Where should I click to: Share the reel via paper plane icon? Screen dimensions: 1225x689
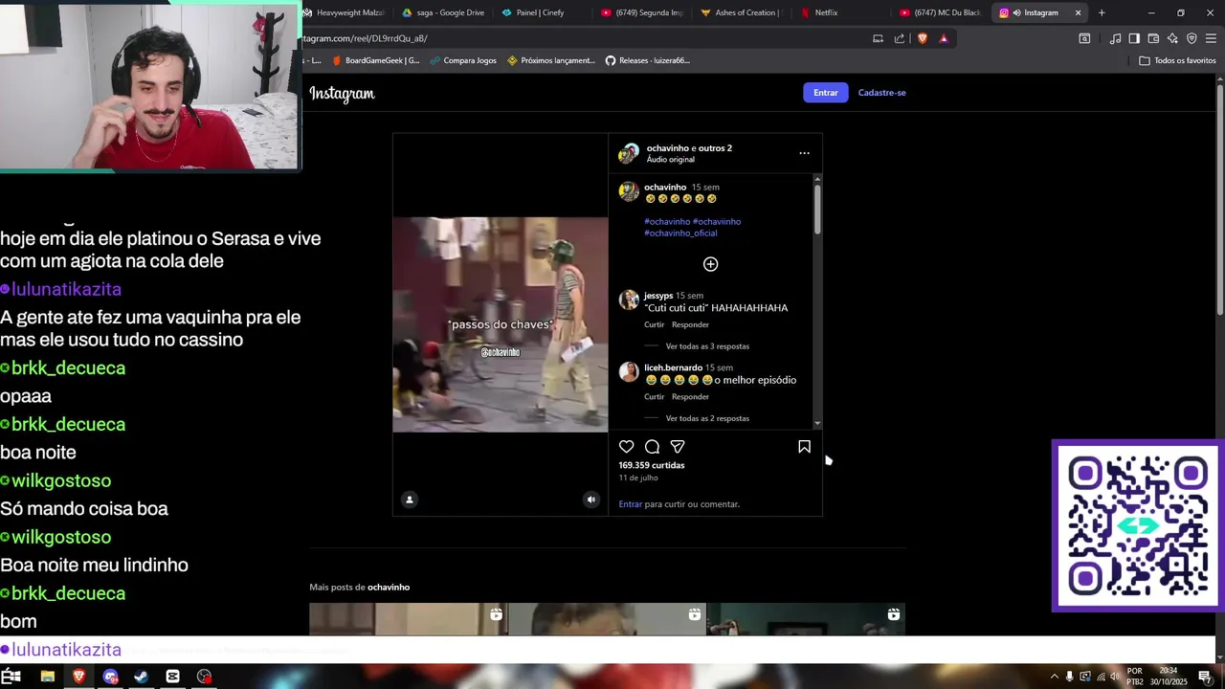[678, 447]
